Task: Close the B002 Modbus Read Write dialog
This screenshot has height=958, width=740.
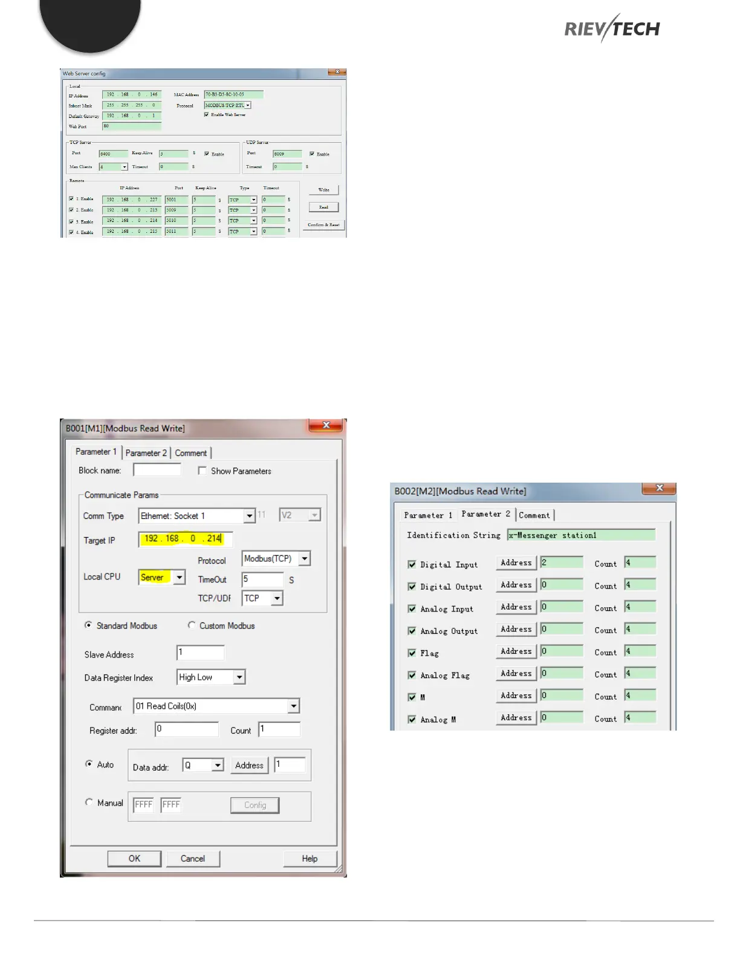Action: [x=659, y=488]
